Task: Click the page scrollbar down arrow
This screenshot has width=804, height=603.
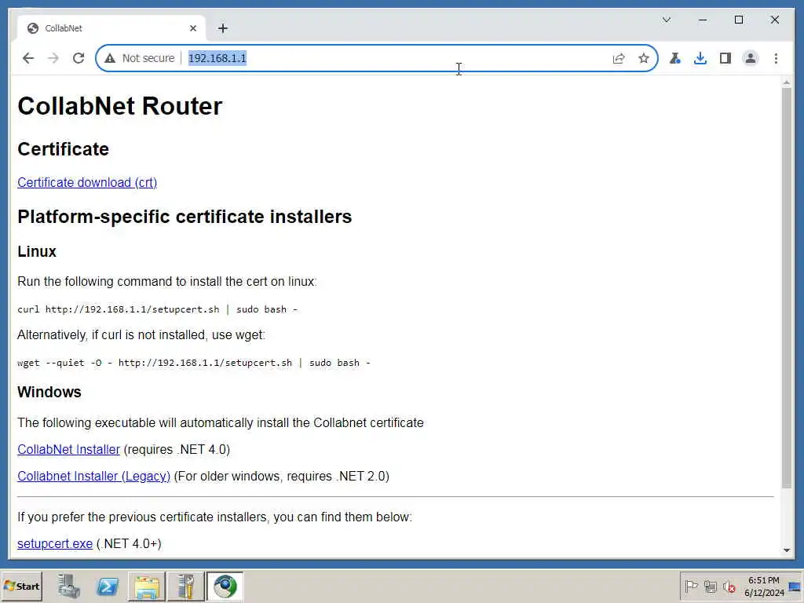Action: coord(787,550)
